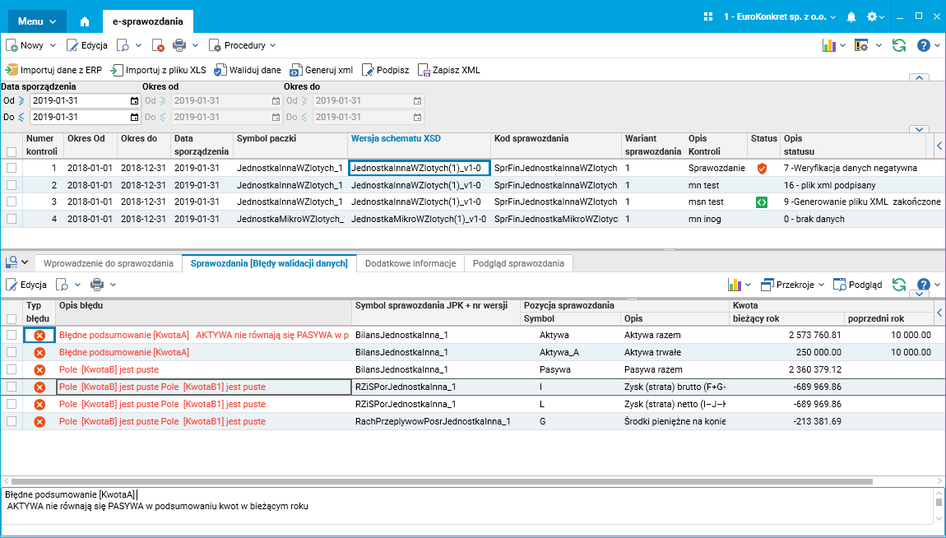Viewport: 946px width, 538px height.
Task: Click Importuj dane z ERP
Action: click(x=54, y=70)
